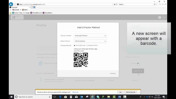The height and width of the screenshot is (99, 176).
Task: Add to favorites bar star icon
Action: point(10,13)
